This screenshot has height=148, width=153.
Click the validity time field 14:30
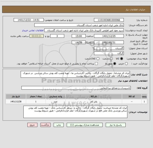tap(79, 42)
